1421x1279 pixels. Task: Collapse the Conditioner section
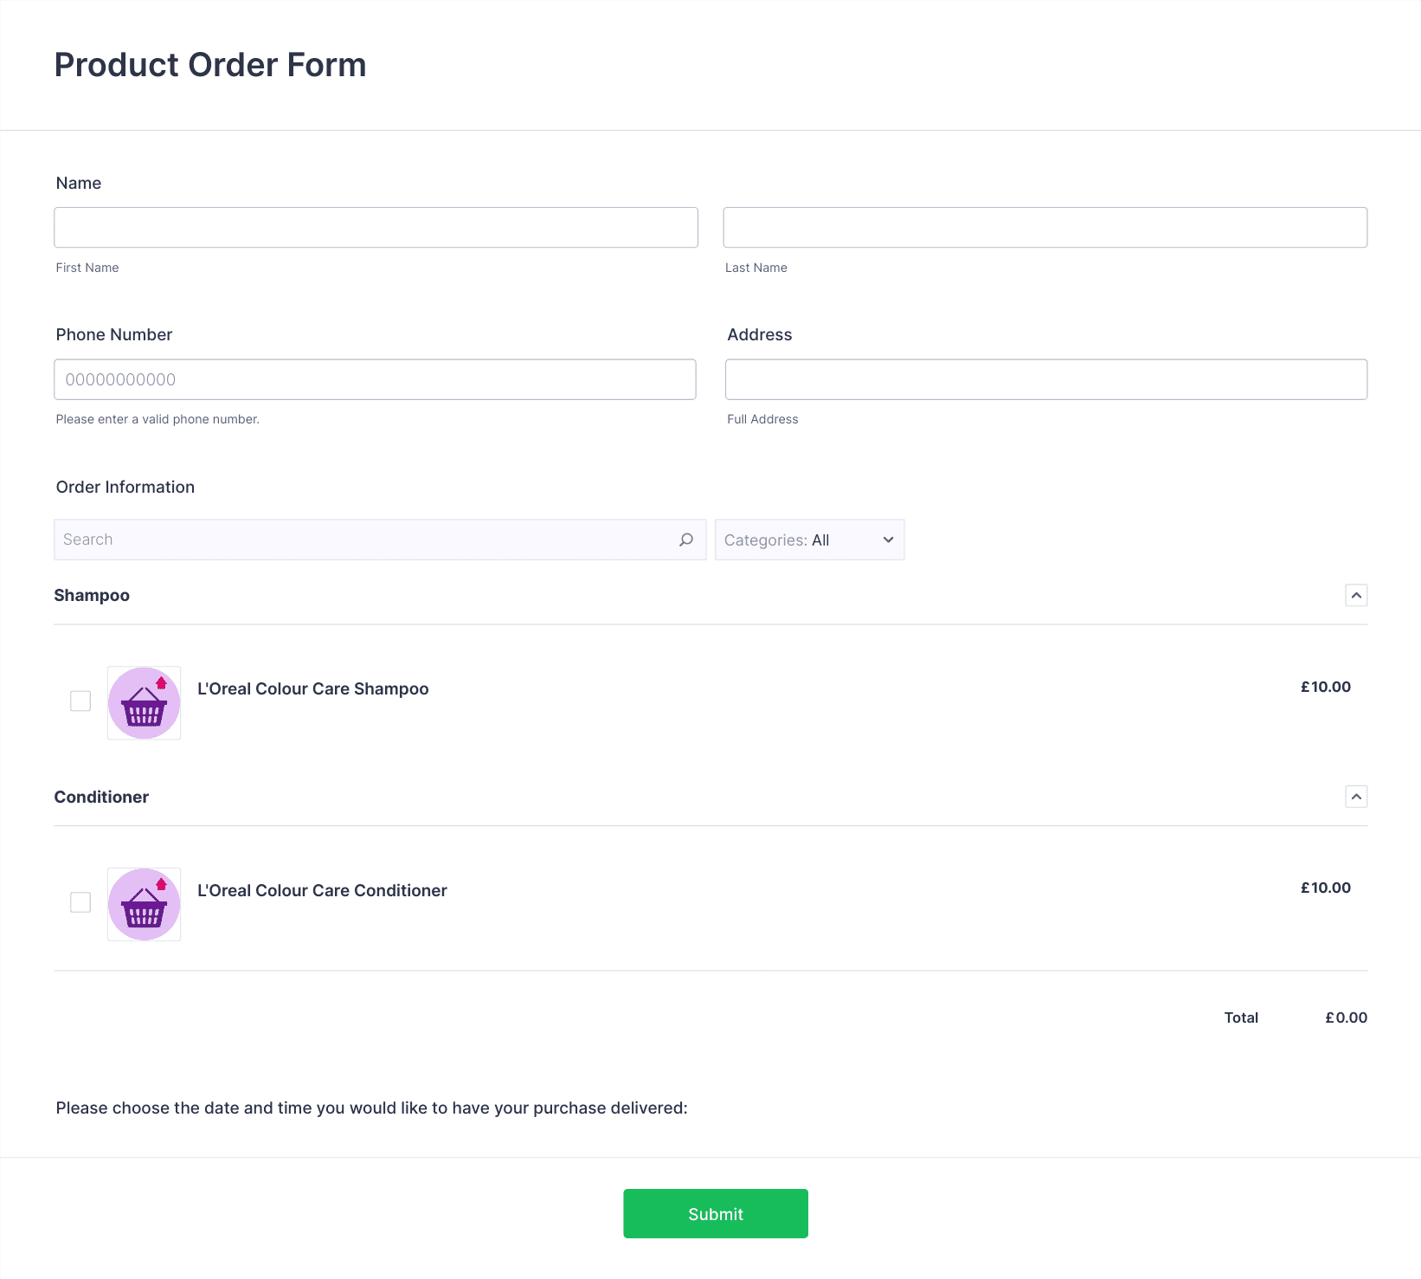point(1356,797)
